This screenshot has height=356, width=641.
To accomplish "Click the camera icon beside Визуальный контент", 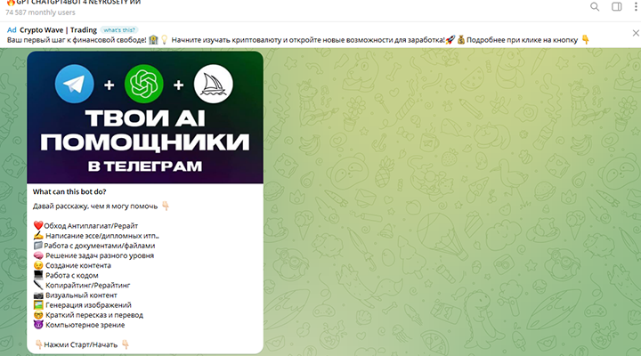I will 38,295.
